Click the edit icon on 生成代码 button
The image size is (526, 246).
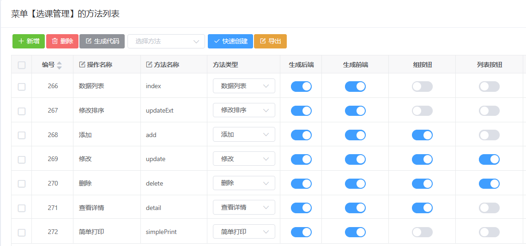coord(89,41)
